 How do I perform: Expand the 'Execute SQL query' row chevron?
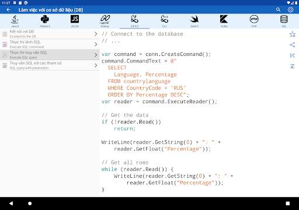(x=96, y=55)
